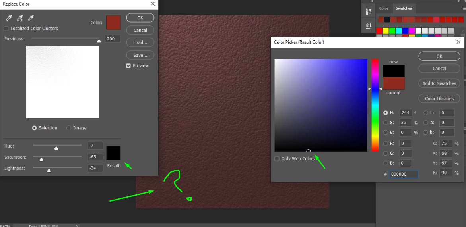The width and height of the screenshot is (466, 227).
Task: Click the S value field showing 36
Action: [x=406, y=123]
